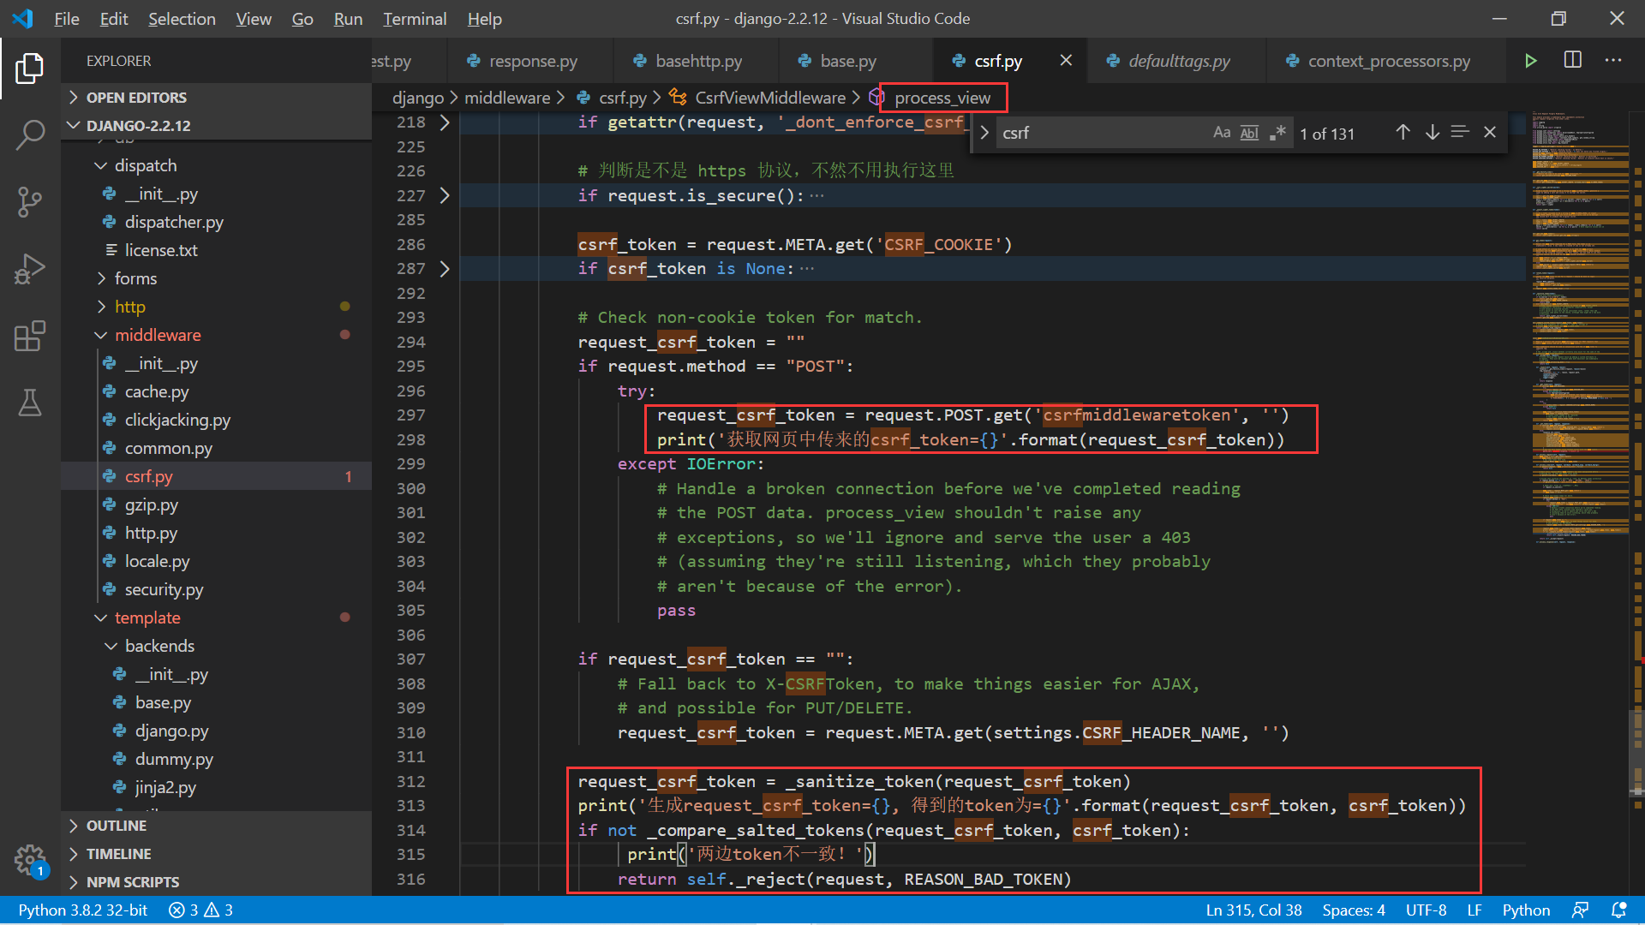
Task: Open the Run and Debug view
Action: pyautogui.click(x=30, y=269)
